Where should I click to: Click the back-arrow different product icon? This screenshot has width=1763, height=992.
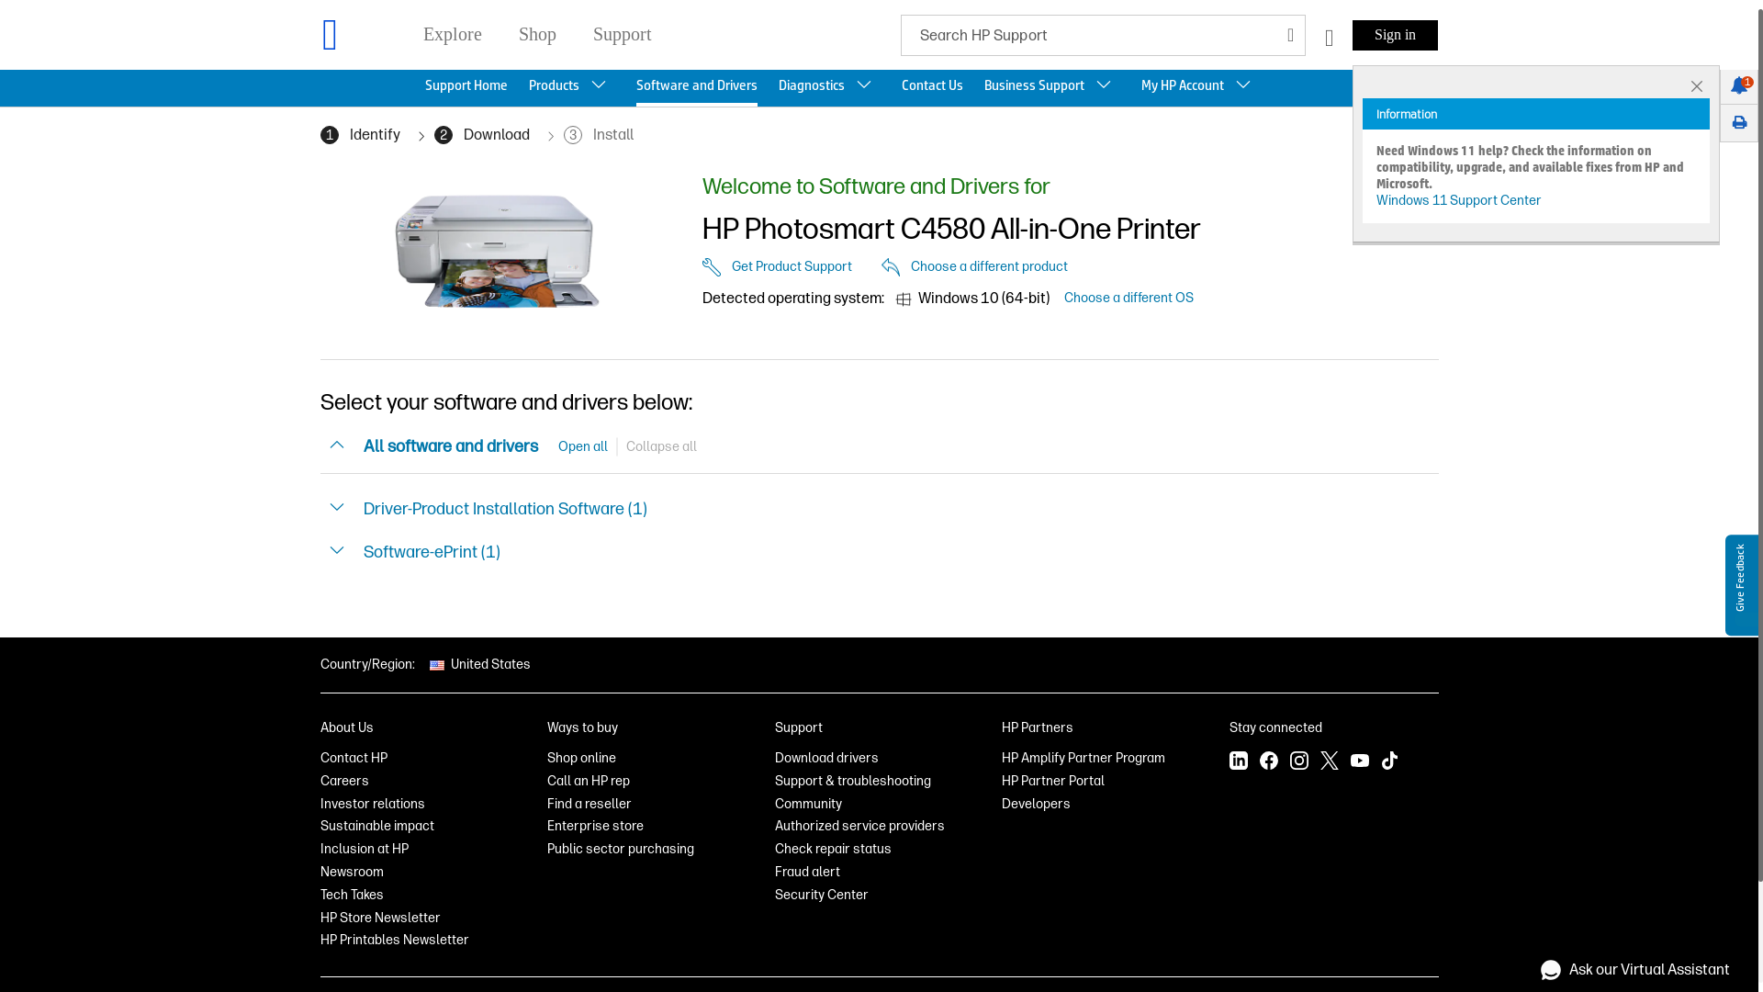tap(891, 267)
